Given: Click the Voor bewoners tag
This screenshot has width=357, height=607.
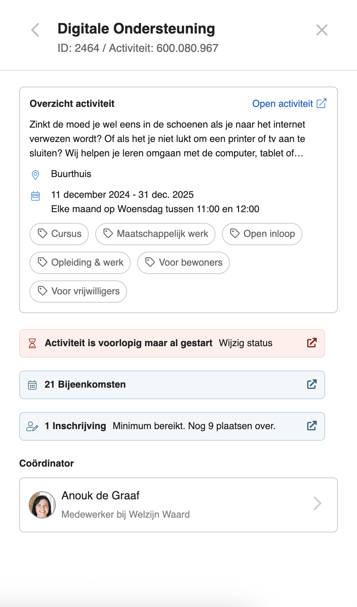Looking at the screenshot, I should click(x=183, y=262).
